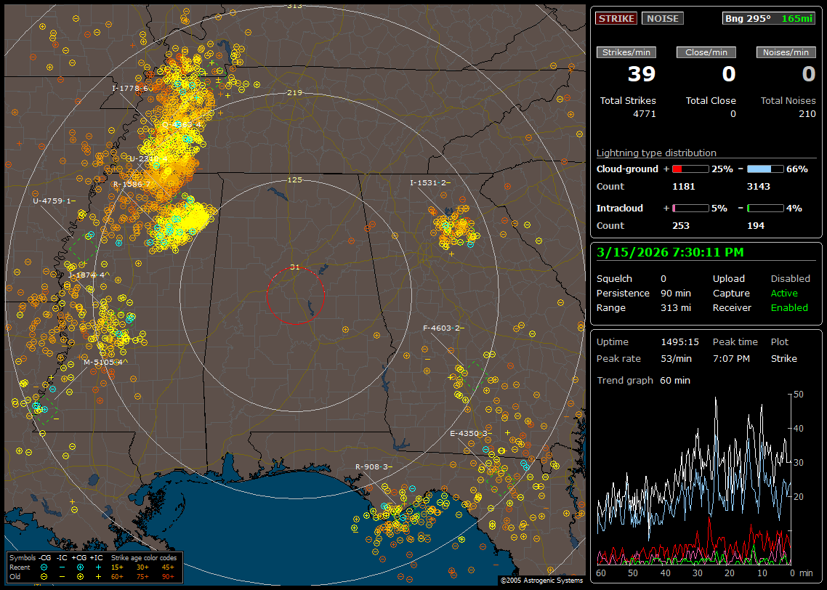Image resolution: width=827 pixels, height=590 pixels.
Task: Click the Bng 295° 165mi readout box
Action: (x=769, y=19)
